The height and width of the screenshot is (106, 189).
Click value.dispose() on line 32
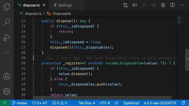(x=75, y=74)
